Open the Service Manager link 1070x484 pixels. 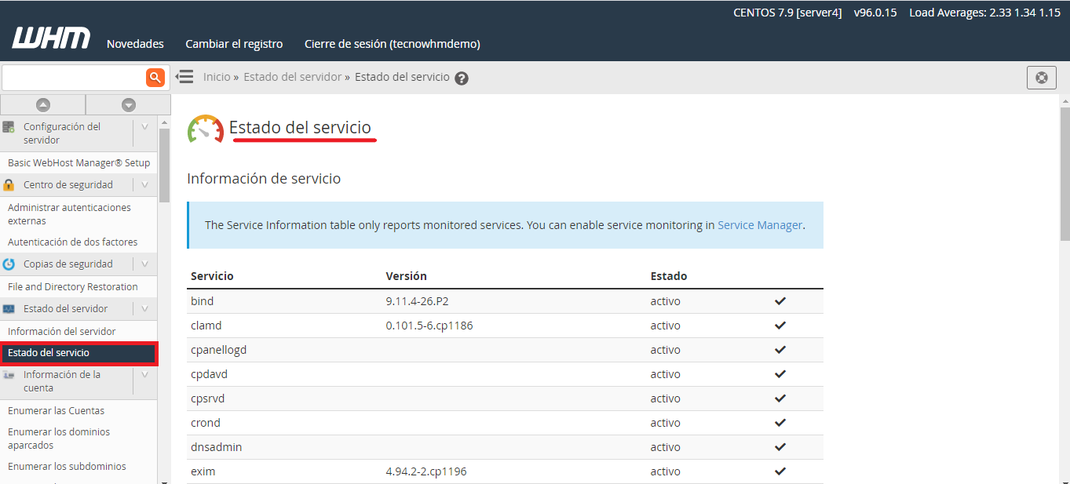coord(759,225)
